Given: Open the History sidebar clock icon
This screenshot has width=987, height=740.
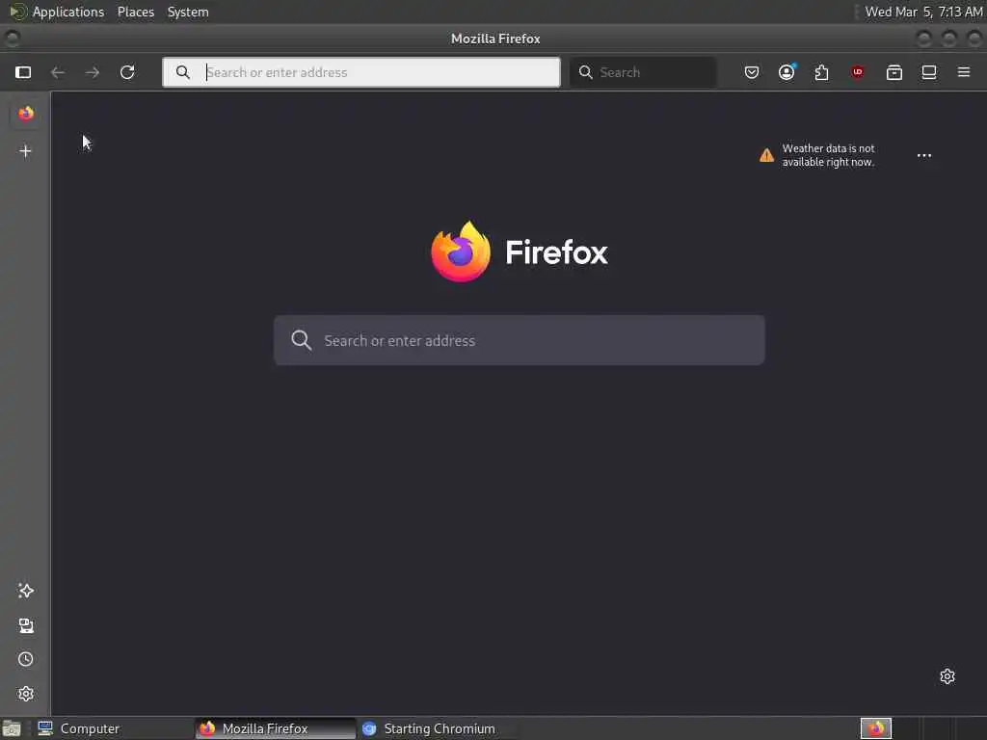Looking at the screenshot, I should pos(26,659).
